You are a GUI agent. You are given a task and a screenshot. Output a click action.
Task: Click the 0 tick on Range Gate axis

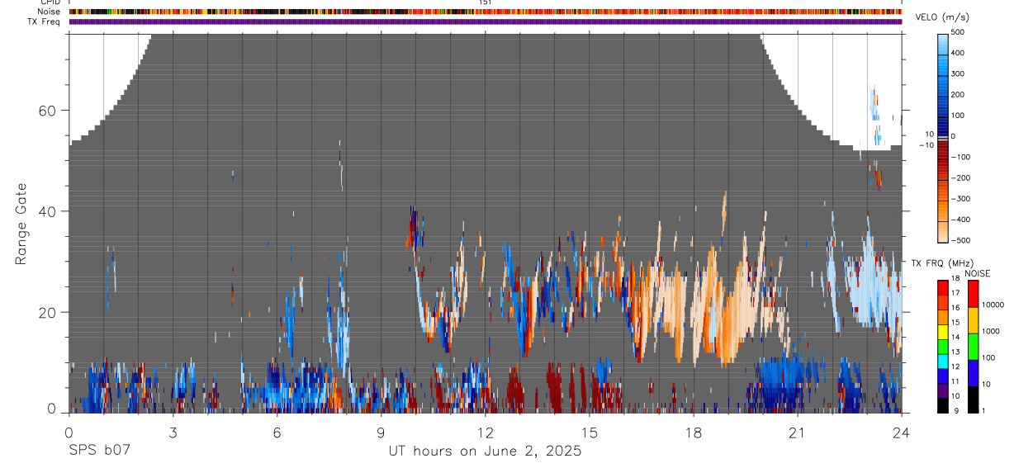coord(51,409)
